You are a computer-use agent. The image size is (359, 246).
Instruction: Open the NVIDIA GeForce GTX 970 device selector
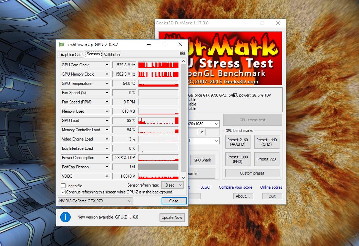coord(95,201)
